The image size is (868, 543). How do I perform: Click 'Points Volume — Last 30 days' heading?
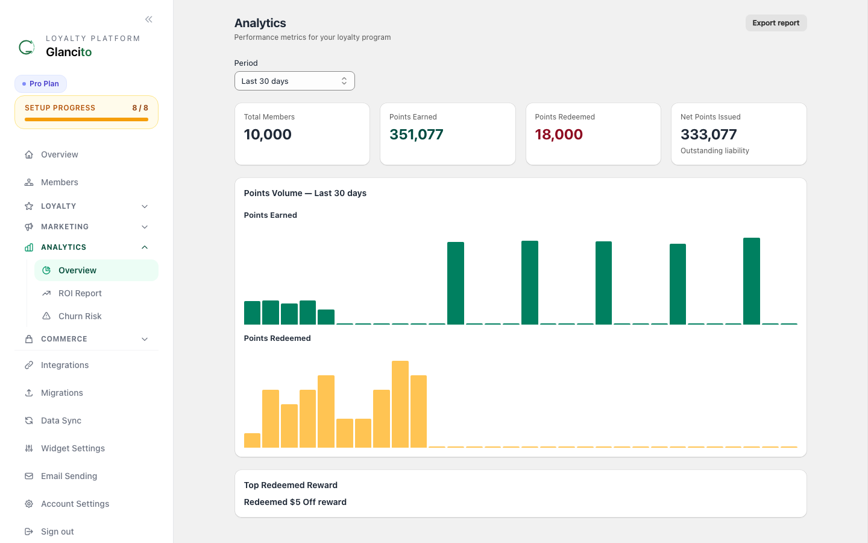click(305, 193)
